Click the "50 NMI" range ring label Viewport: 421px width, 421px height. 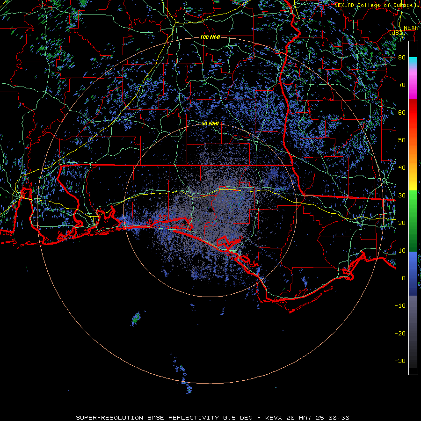tap(210, 123)
